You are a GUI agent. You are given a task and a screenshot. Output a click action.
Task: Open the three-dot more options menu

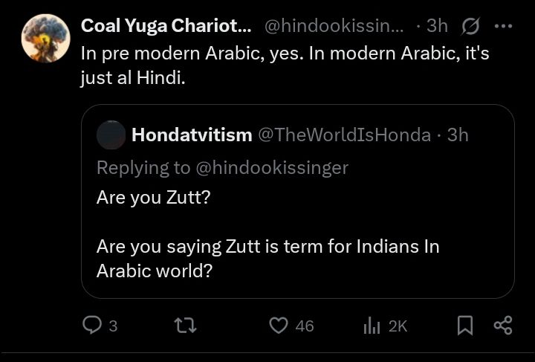[503, 26]
